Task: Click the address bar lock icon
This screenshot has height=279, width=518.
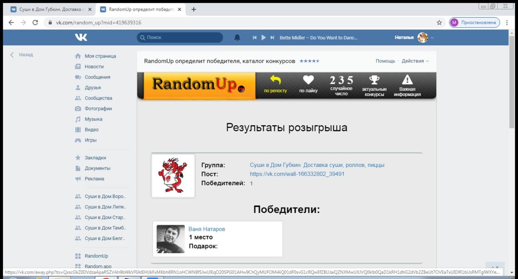Action: click(x=50, y=22)
